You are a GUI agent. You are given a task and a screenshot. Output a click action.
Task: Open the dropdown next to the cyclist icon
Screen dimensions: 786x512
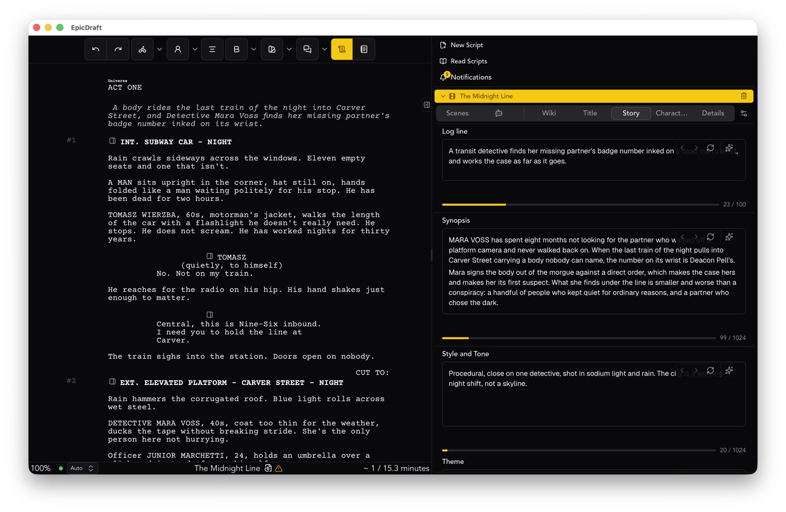click(x=160, y=50)
